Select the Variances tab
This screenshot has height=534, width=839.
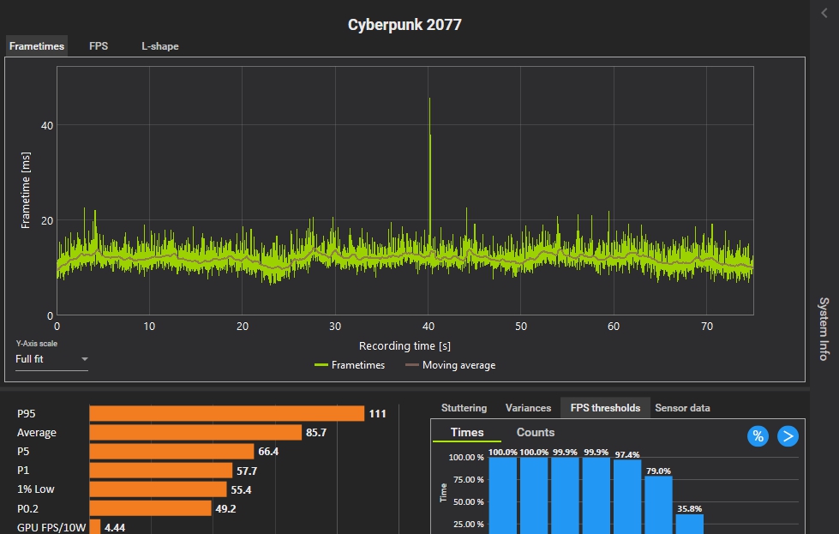click(528, 408)
